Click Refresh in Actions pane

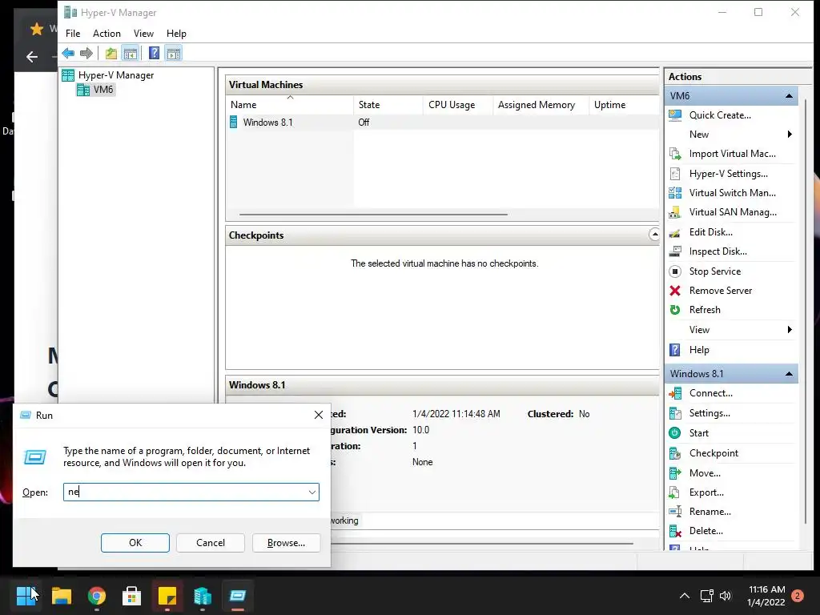(705, 310)
